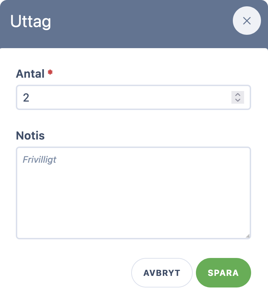Save the withdrawal with SPARA
268x304 pixels.
point(223,273)
